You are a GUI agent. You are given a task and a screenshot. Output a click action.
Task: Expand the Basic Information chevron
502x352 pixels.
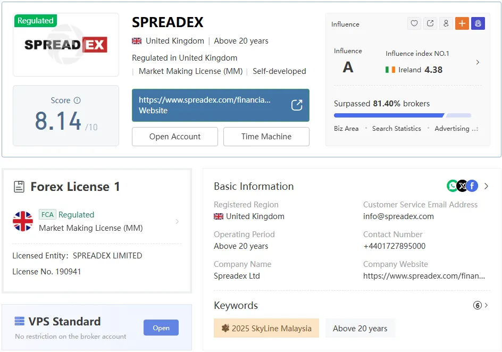(486, 186)
